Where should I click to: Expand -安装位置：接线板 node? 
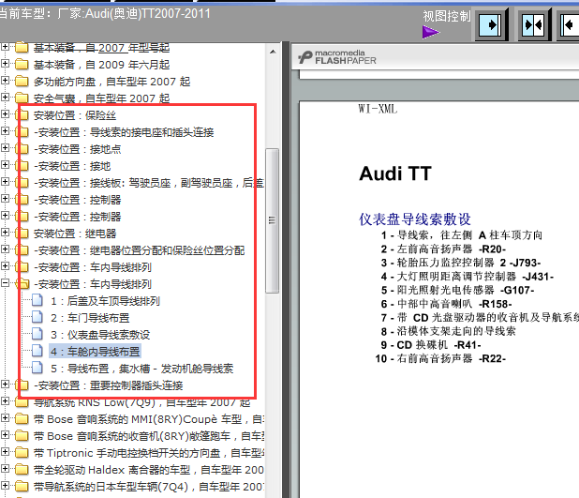(x=5, y=182)
